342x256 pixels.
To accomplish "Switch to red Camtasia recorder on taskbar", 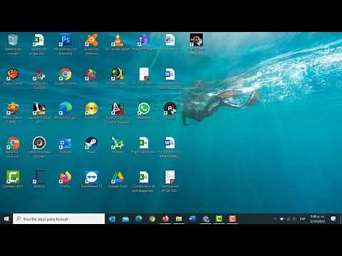I will click(232, 219).
